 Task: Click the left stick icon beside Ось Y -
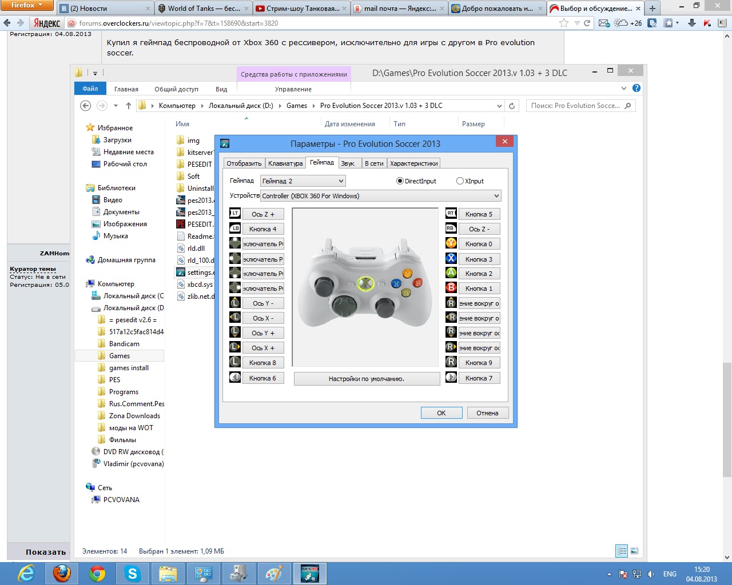point(235,303)
